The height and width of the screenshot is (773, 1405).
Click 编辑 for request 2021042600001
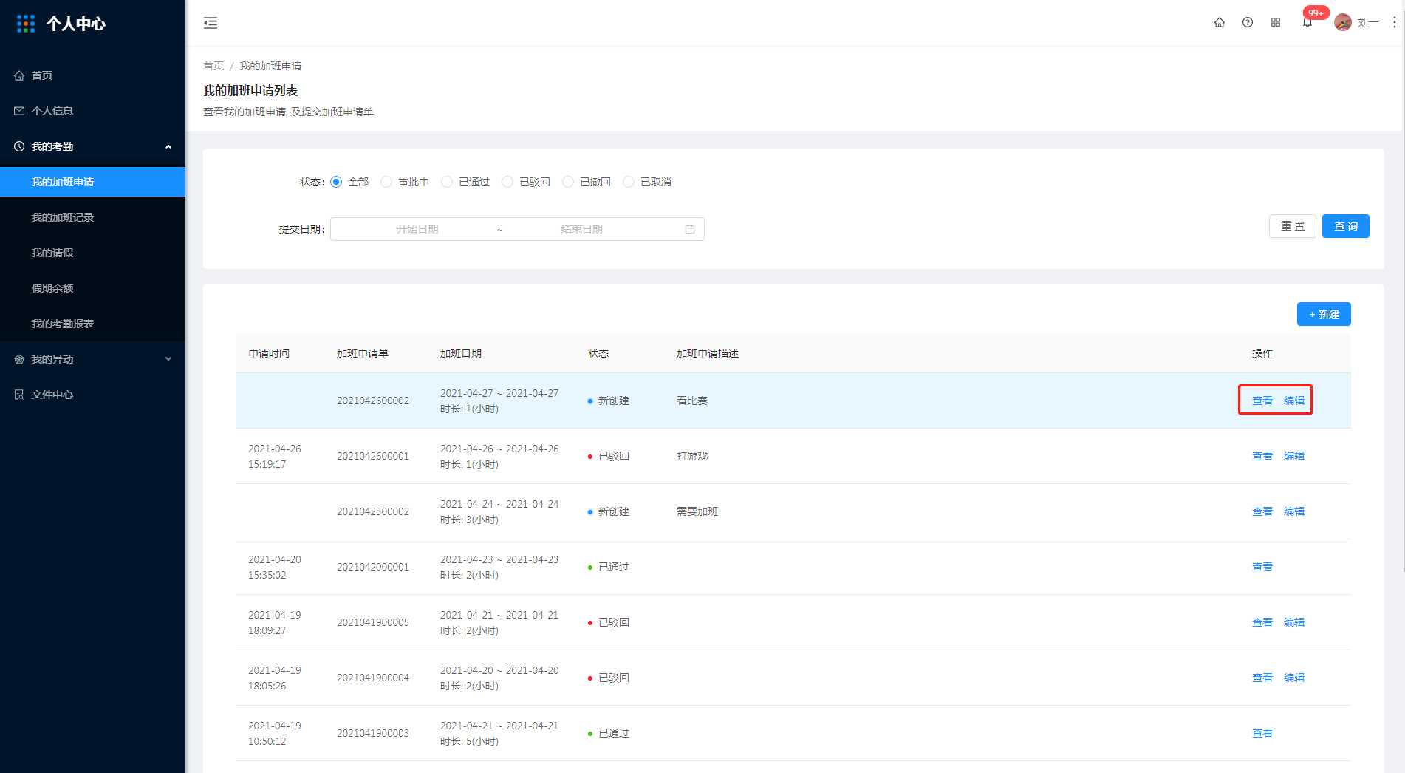1294,456
